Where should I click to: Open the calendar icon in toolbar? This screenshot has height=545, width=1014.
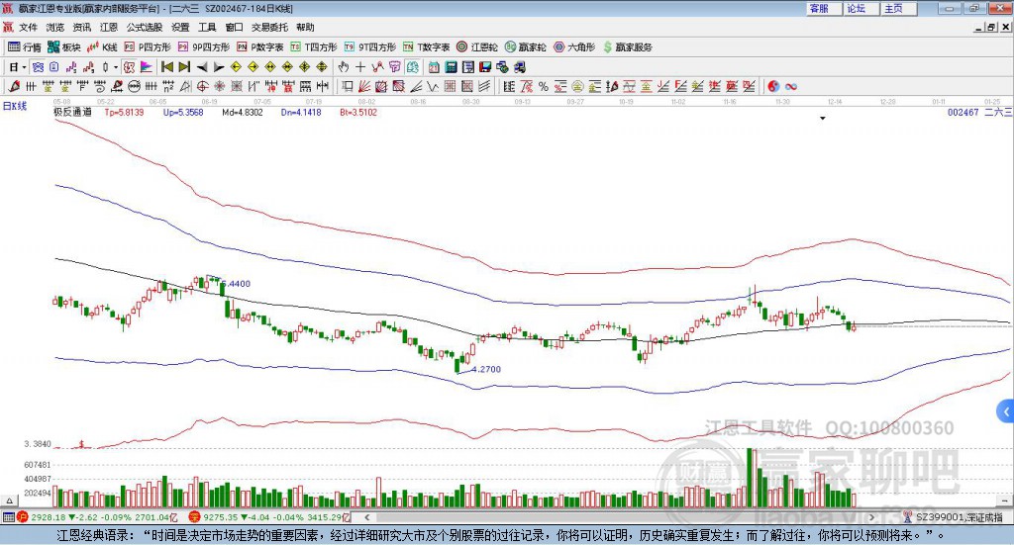434,67
